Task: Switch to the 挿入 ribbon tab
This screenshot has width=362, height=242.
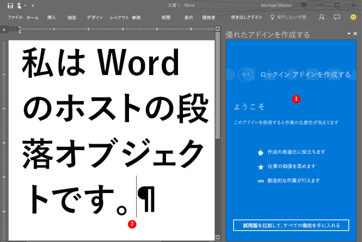Action: (x=52, y=17)
